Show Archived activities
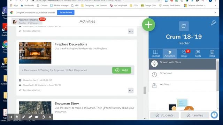This screenshot has height=125, width=223. (183, 86)
